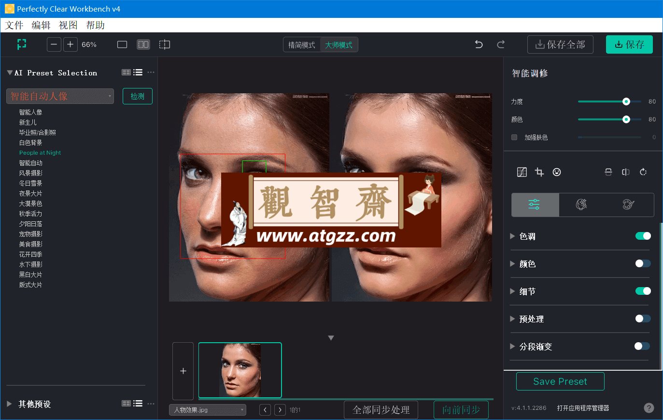Toggle the 色调 switch
Image resolution: width=663 pixels, height=420 pixels.
pos(643,236)
